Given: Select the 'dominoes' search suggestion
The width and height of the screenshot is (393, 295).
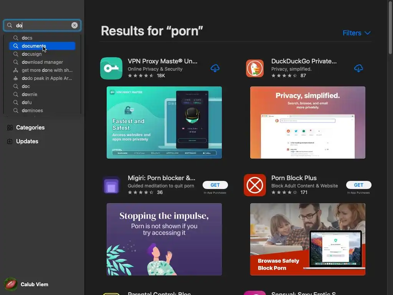Looking at the screenshot, I should click(x=42, y=110).
